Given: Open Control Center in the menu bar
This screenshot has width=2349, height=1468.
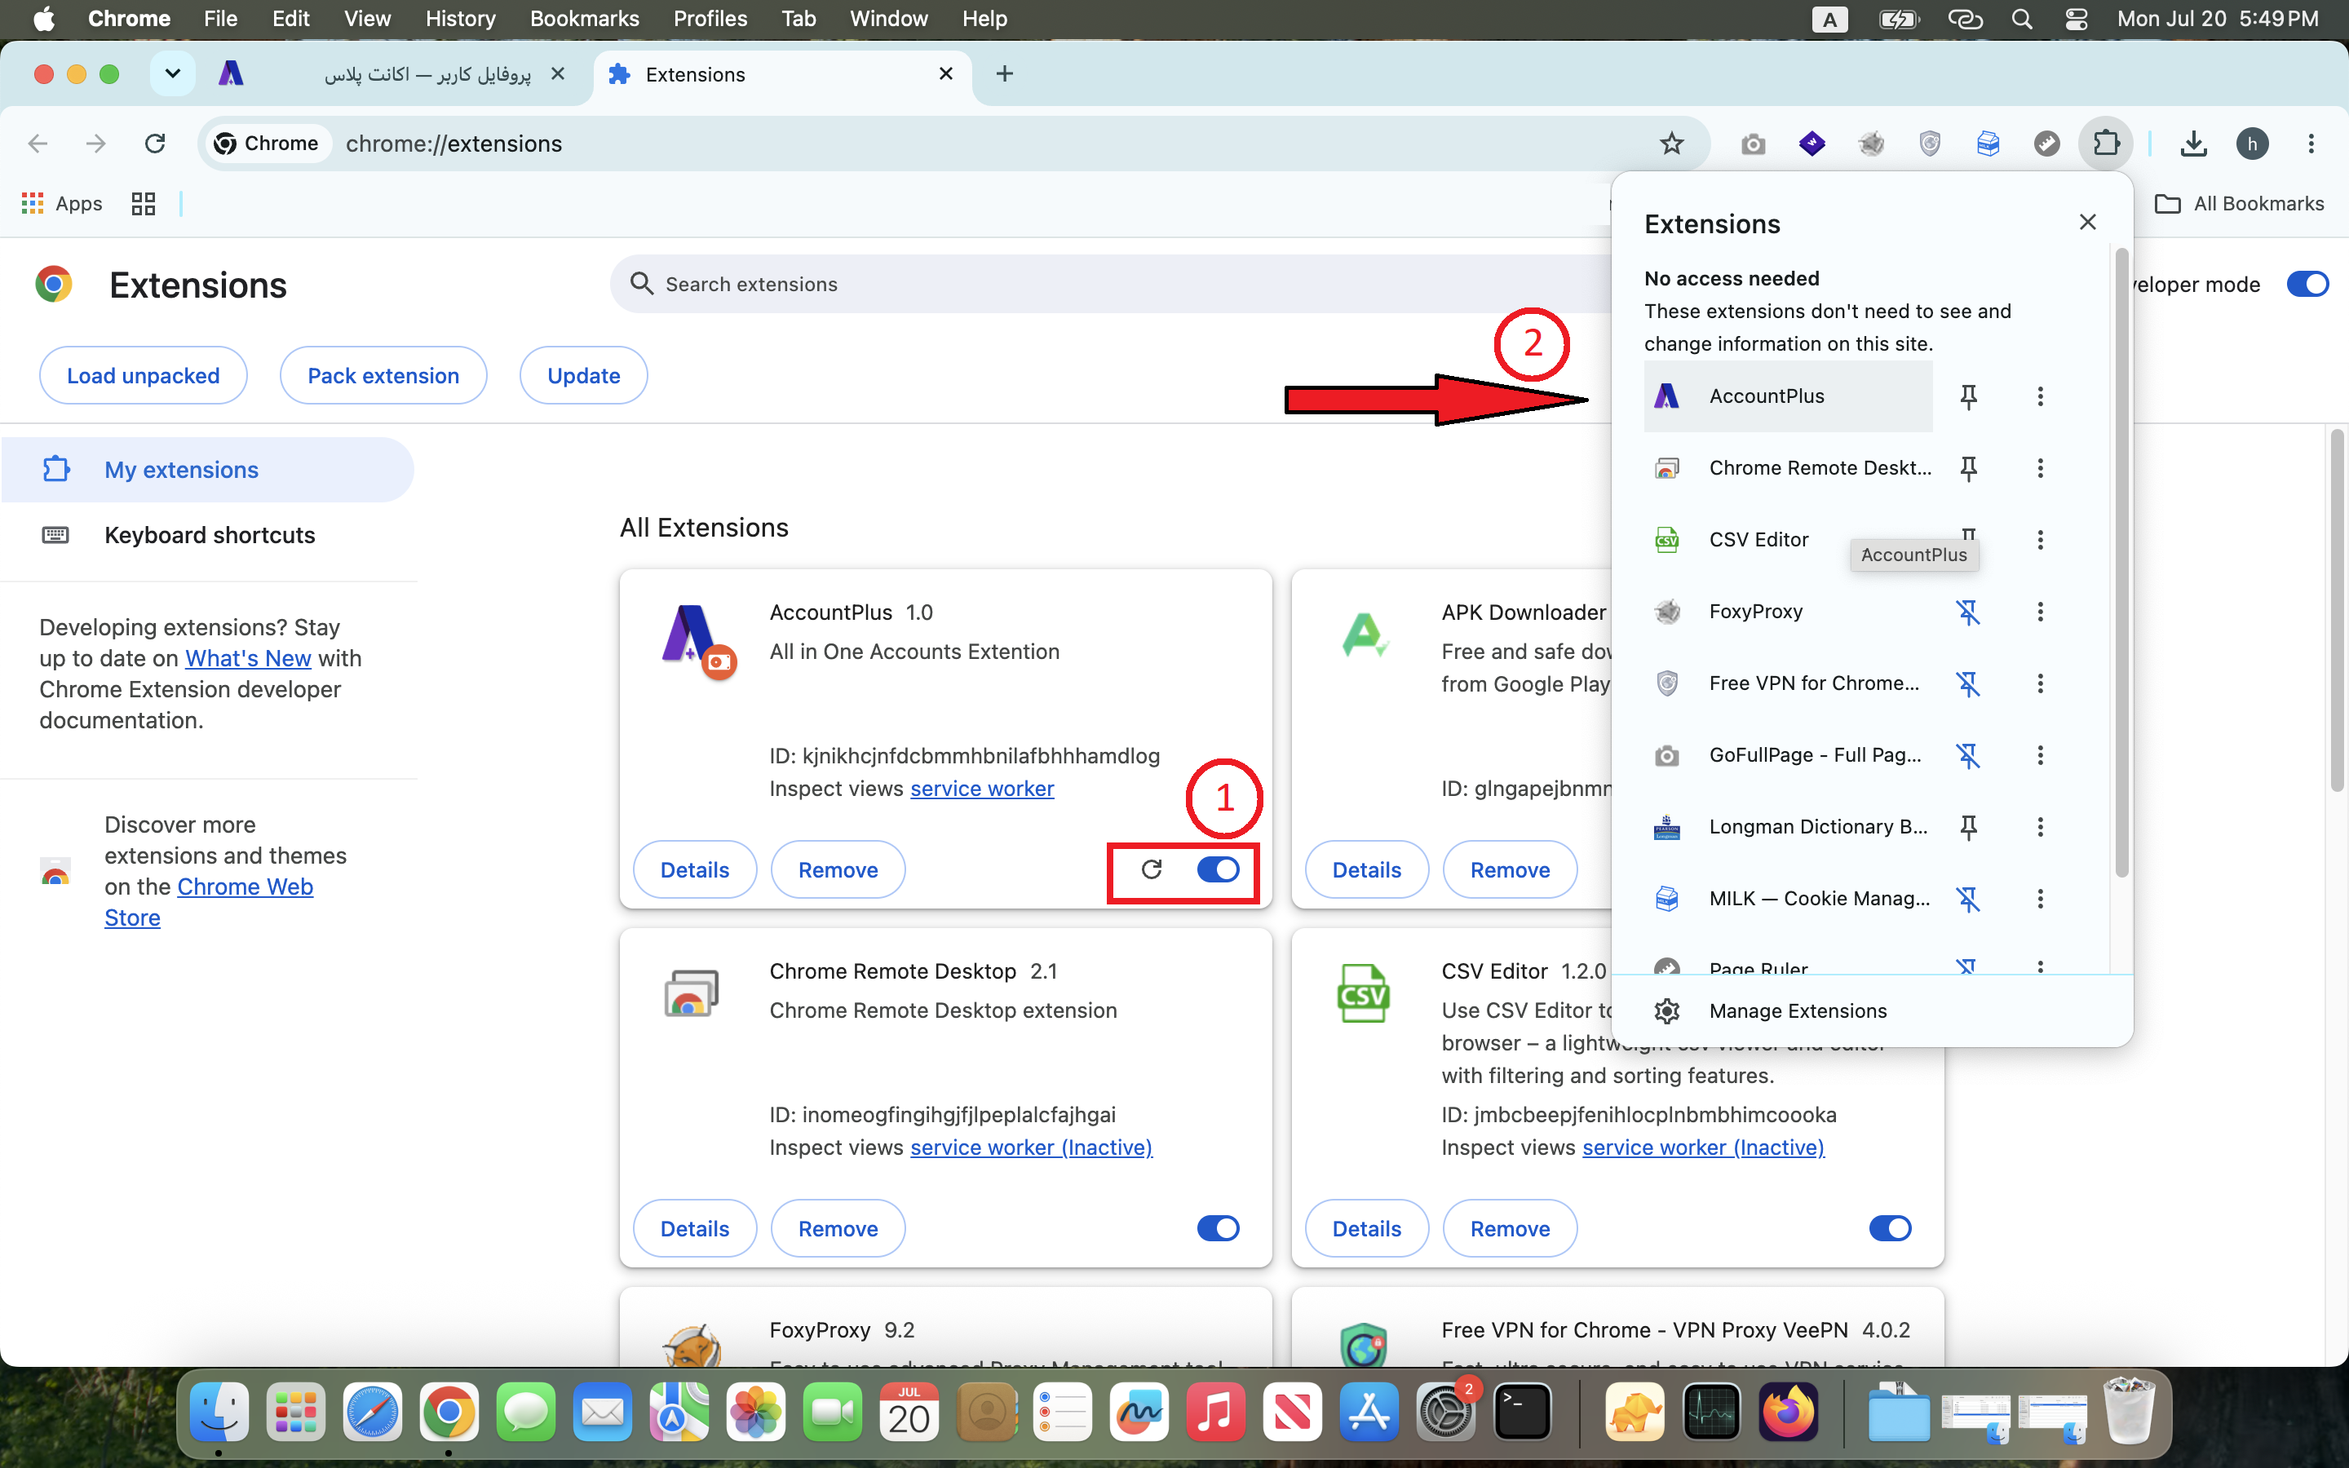Looking at the screenshot, I should pos(2077,19).
